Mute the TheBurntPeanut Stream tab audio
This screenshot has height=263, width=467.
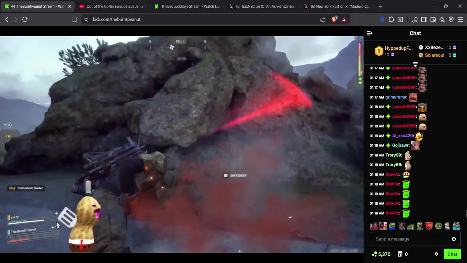(13, 7)
